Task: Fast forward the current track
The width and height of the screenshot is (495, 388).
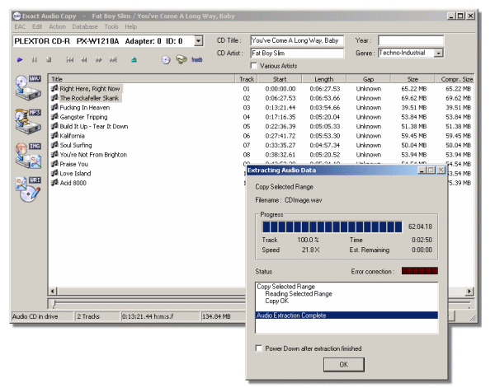Action: click(x=98, y=59)
